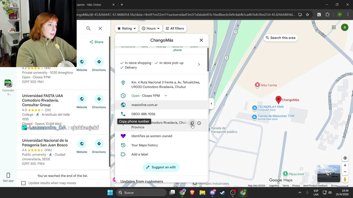Open the Rating filter dropdown
This screenshot has height=198, width=353.
tap(127, 28)
